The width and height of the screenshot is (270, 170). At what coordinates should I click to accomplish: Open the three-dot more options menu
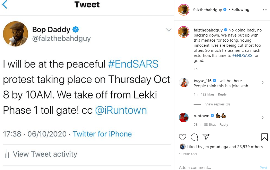[x=265, y=10]
